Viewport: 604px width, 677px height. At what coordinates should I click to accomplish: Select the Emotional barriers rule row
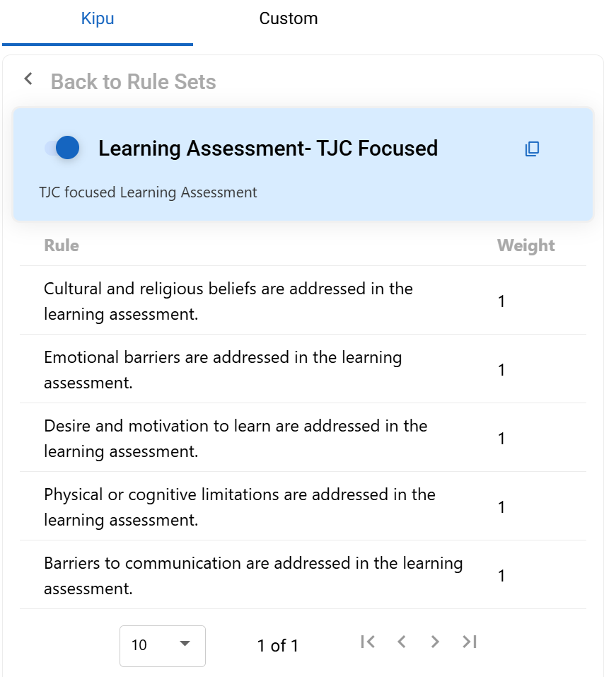pos(223,369)
